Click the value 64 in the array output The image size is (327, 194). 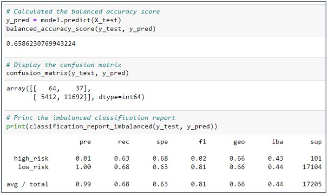coord(52,88)
